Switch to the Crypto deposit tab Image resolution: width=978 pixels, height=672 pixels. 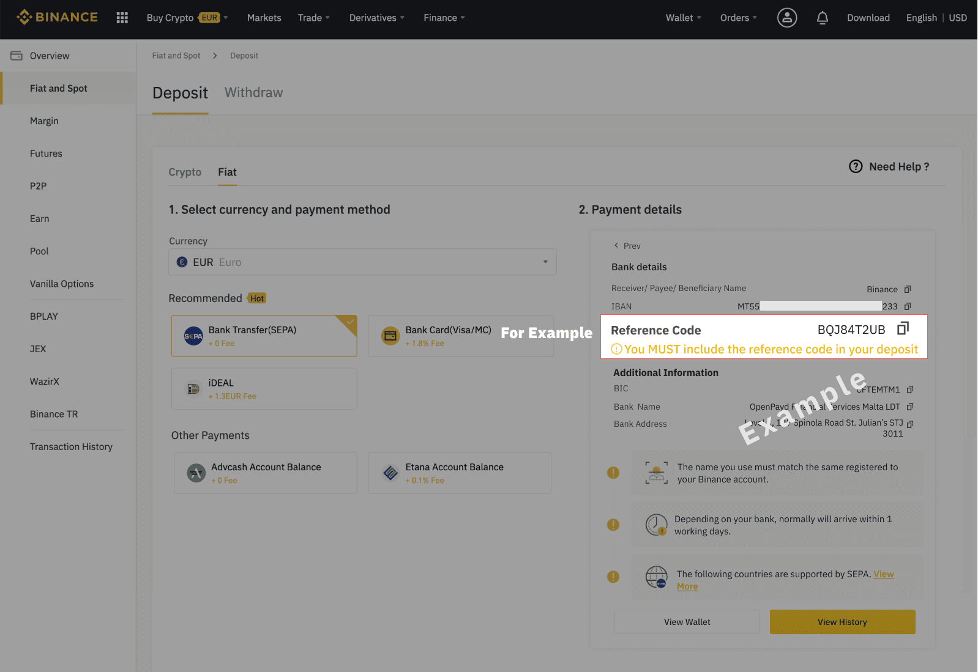pyautogui.click(x=185, y=172)
